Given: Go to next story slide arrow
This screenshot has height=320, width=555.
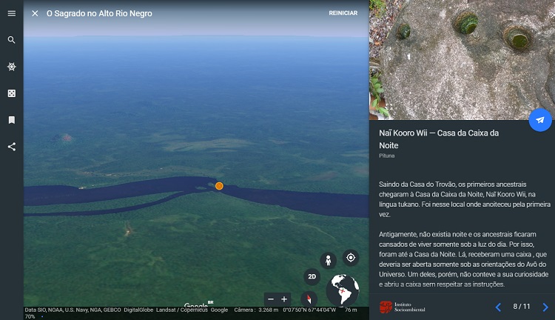Looking at the screenshot, I should pyautogui.click(x=545, y=307).
